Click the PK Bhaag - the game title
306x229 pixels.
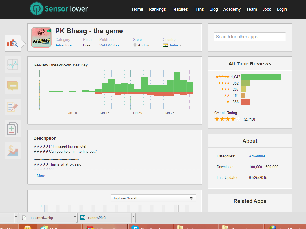(89, 31)
